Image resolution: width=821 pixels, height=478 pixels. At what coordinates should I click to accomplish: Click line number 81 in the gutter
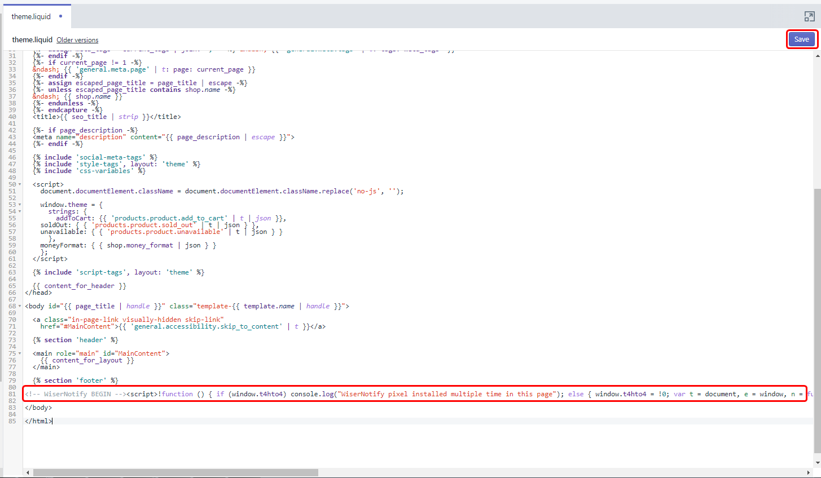point(12,394)
